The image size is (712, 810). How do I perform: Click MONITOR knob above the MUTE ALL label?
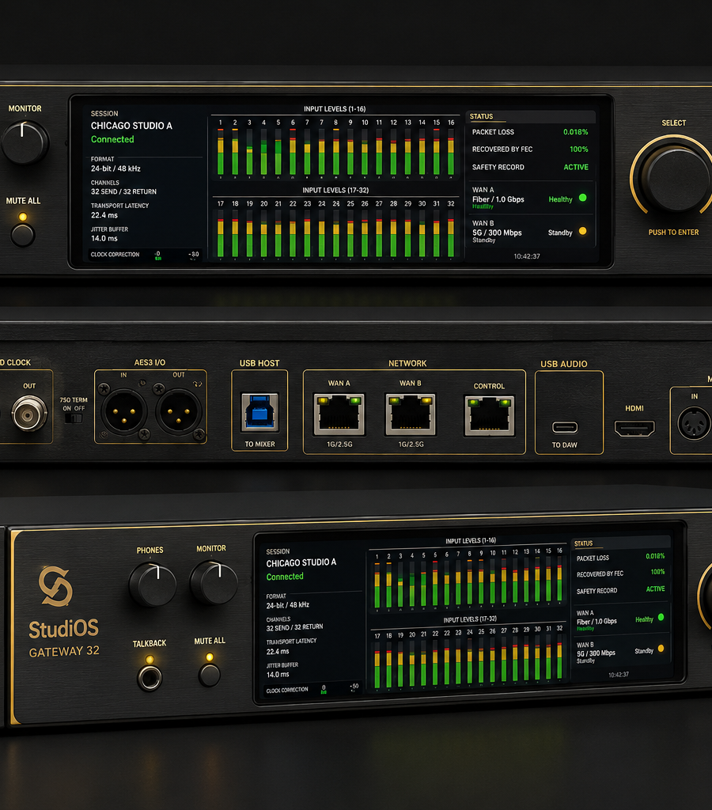pos(25,142)
